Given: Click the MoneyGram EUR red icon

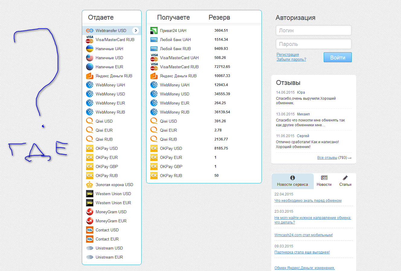Looking at the screenshot, I should [90, 221].
